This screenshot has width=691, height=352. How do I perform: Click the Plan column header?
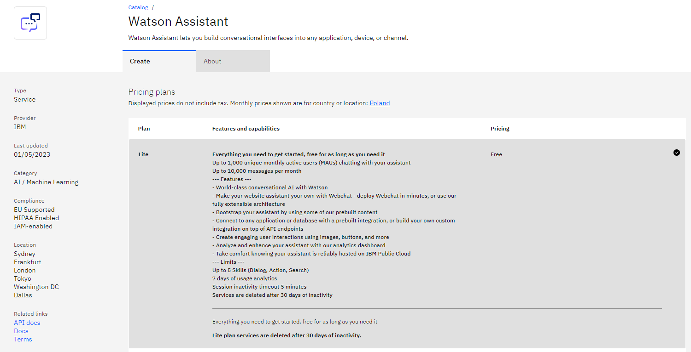pos(144,129)
